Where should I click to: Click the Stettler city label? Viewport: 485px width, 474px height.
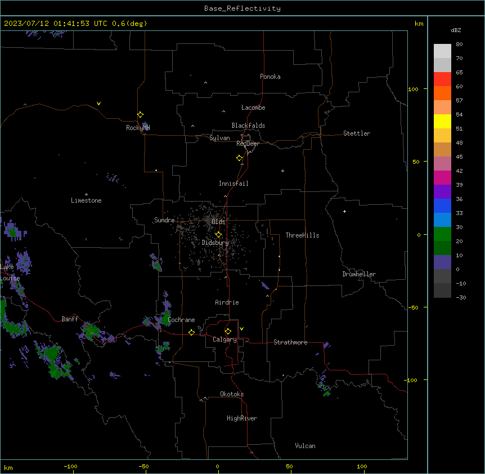click(357, 133)
